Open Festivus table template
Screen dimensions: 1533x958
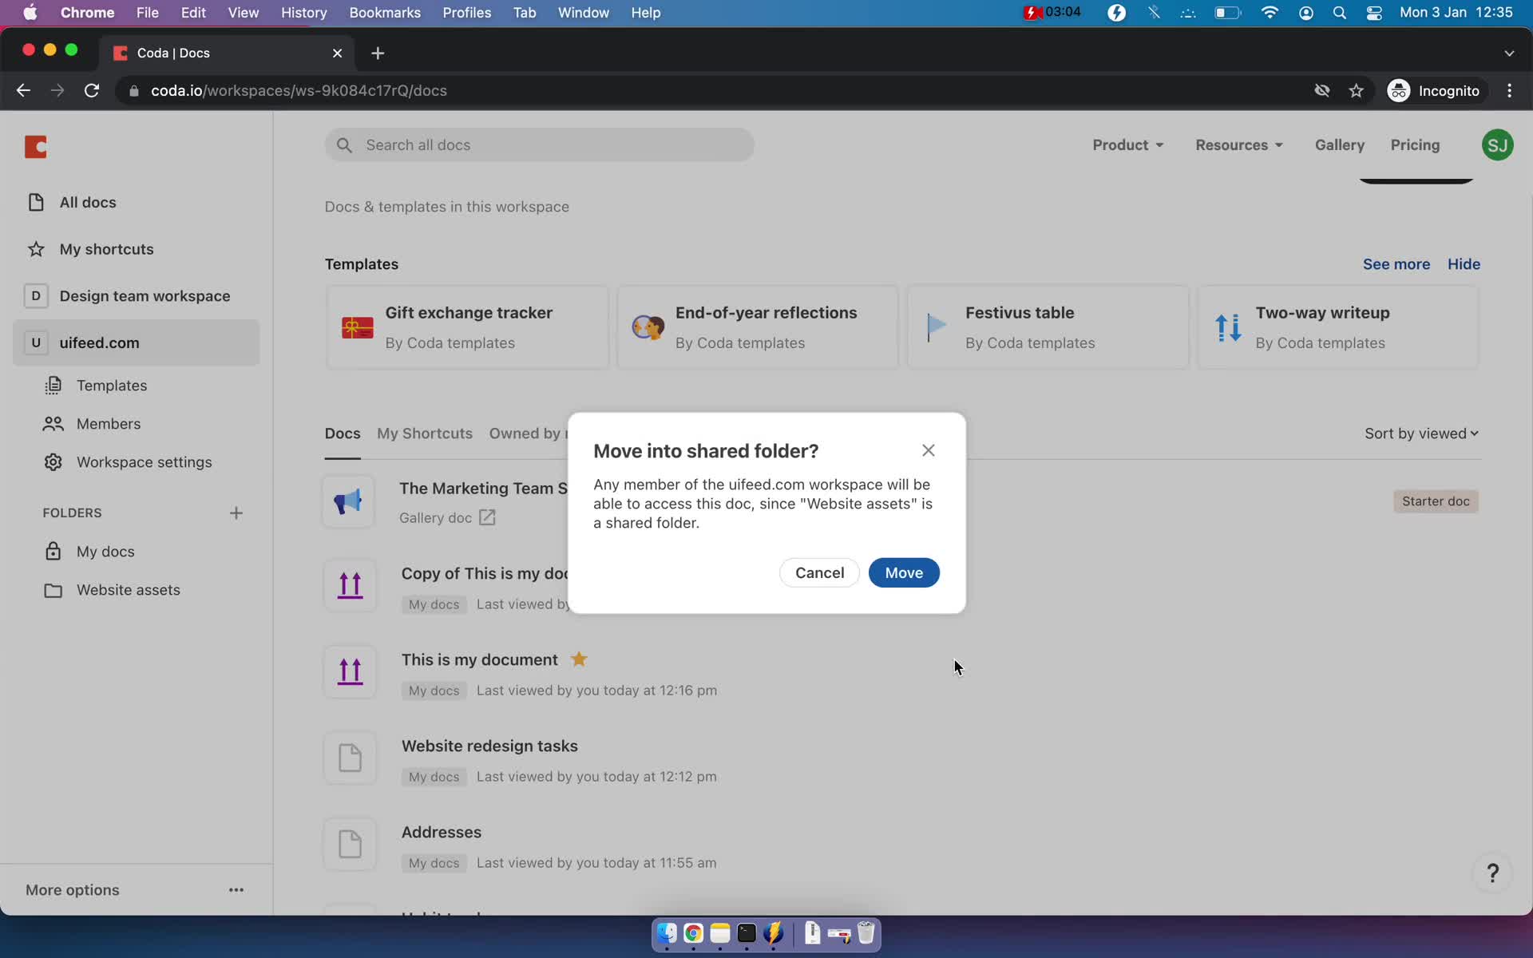pyautogui.click(x=1048, y=327)
